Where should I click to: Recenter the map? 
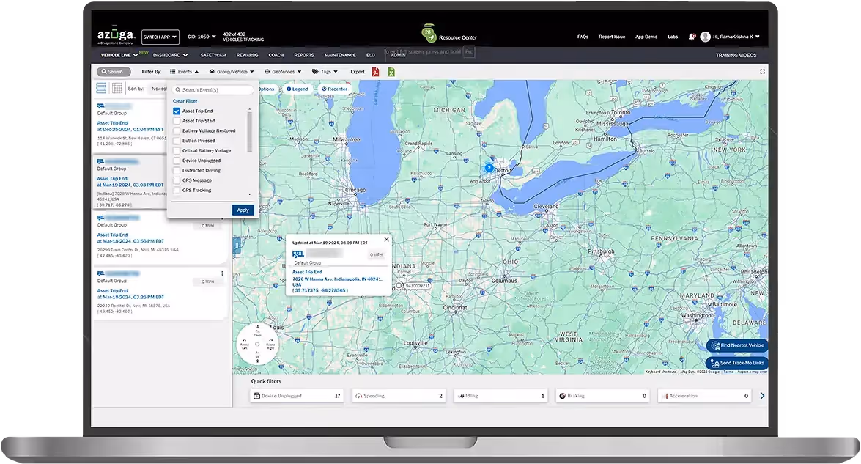pyautogui.click(x=334, y=89)
